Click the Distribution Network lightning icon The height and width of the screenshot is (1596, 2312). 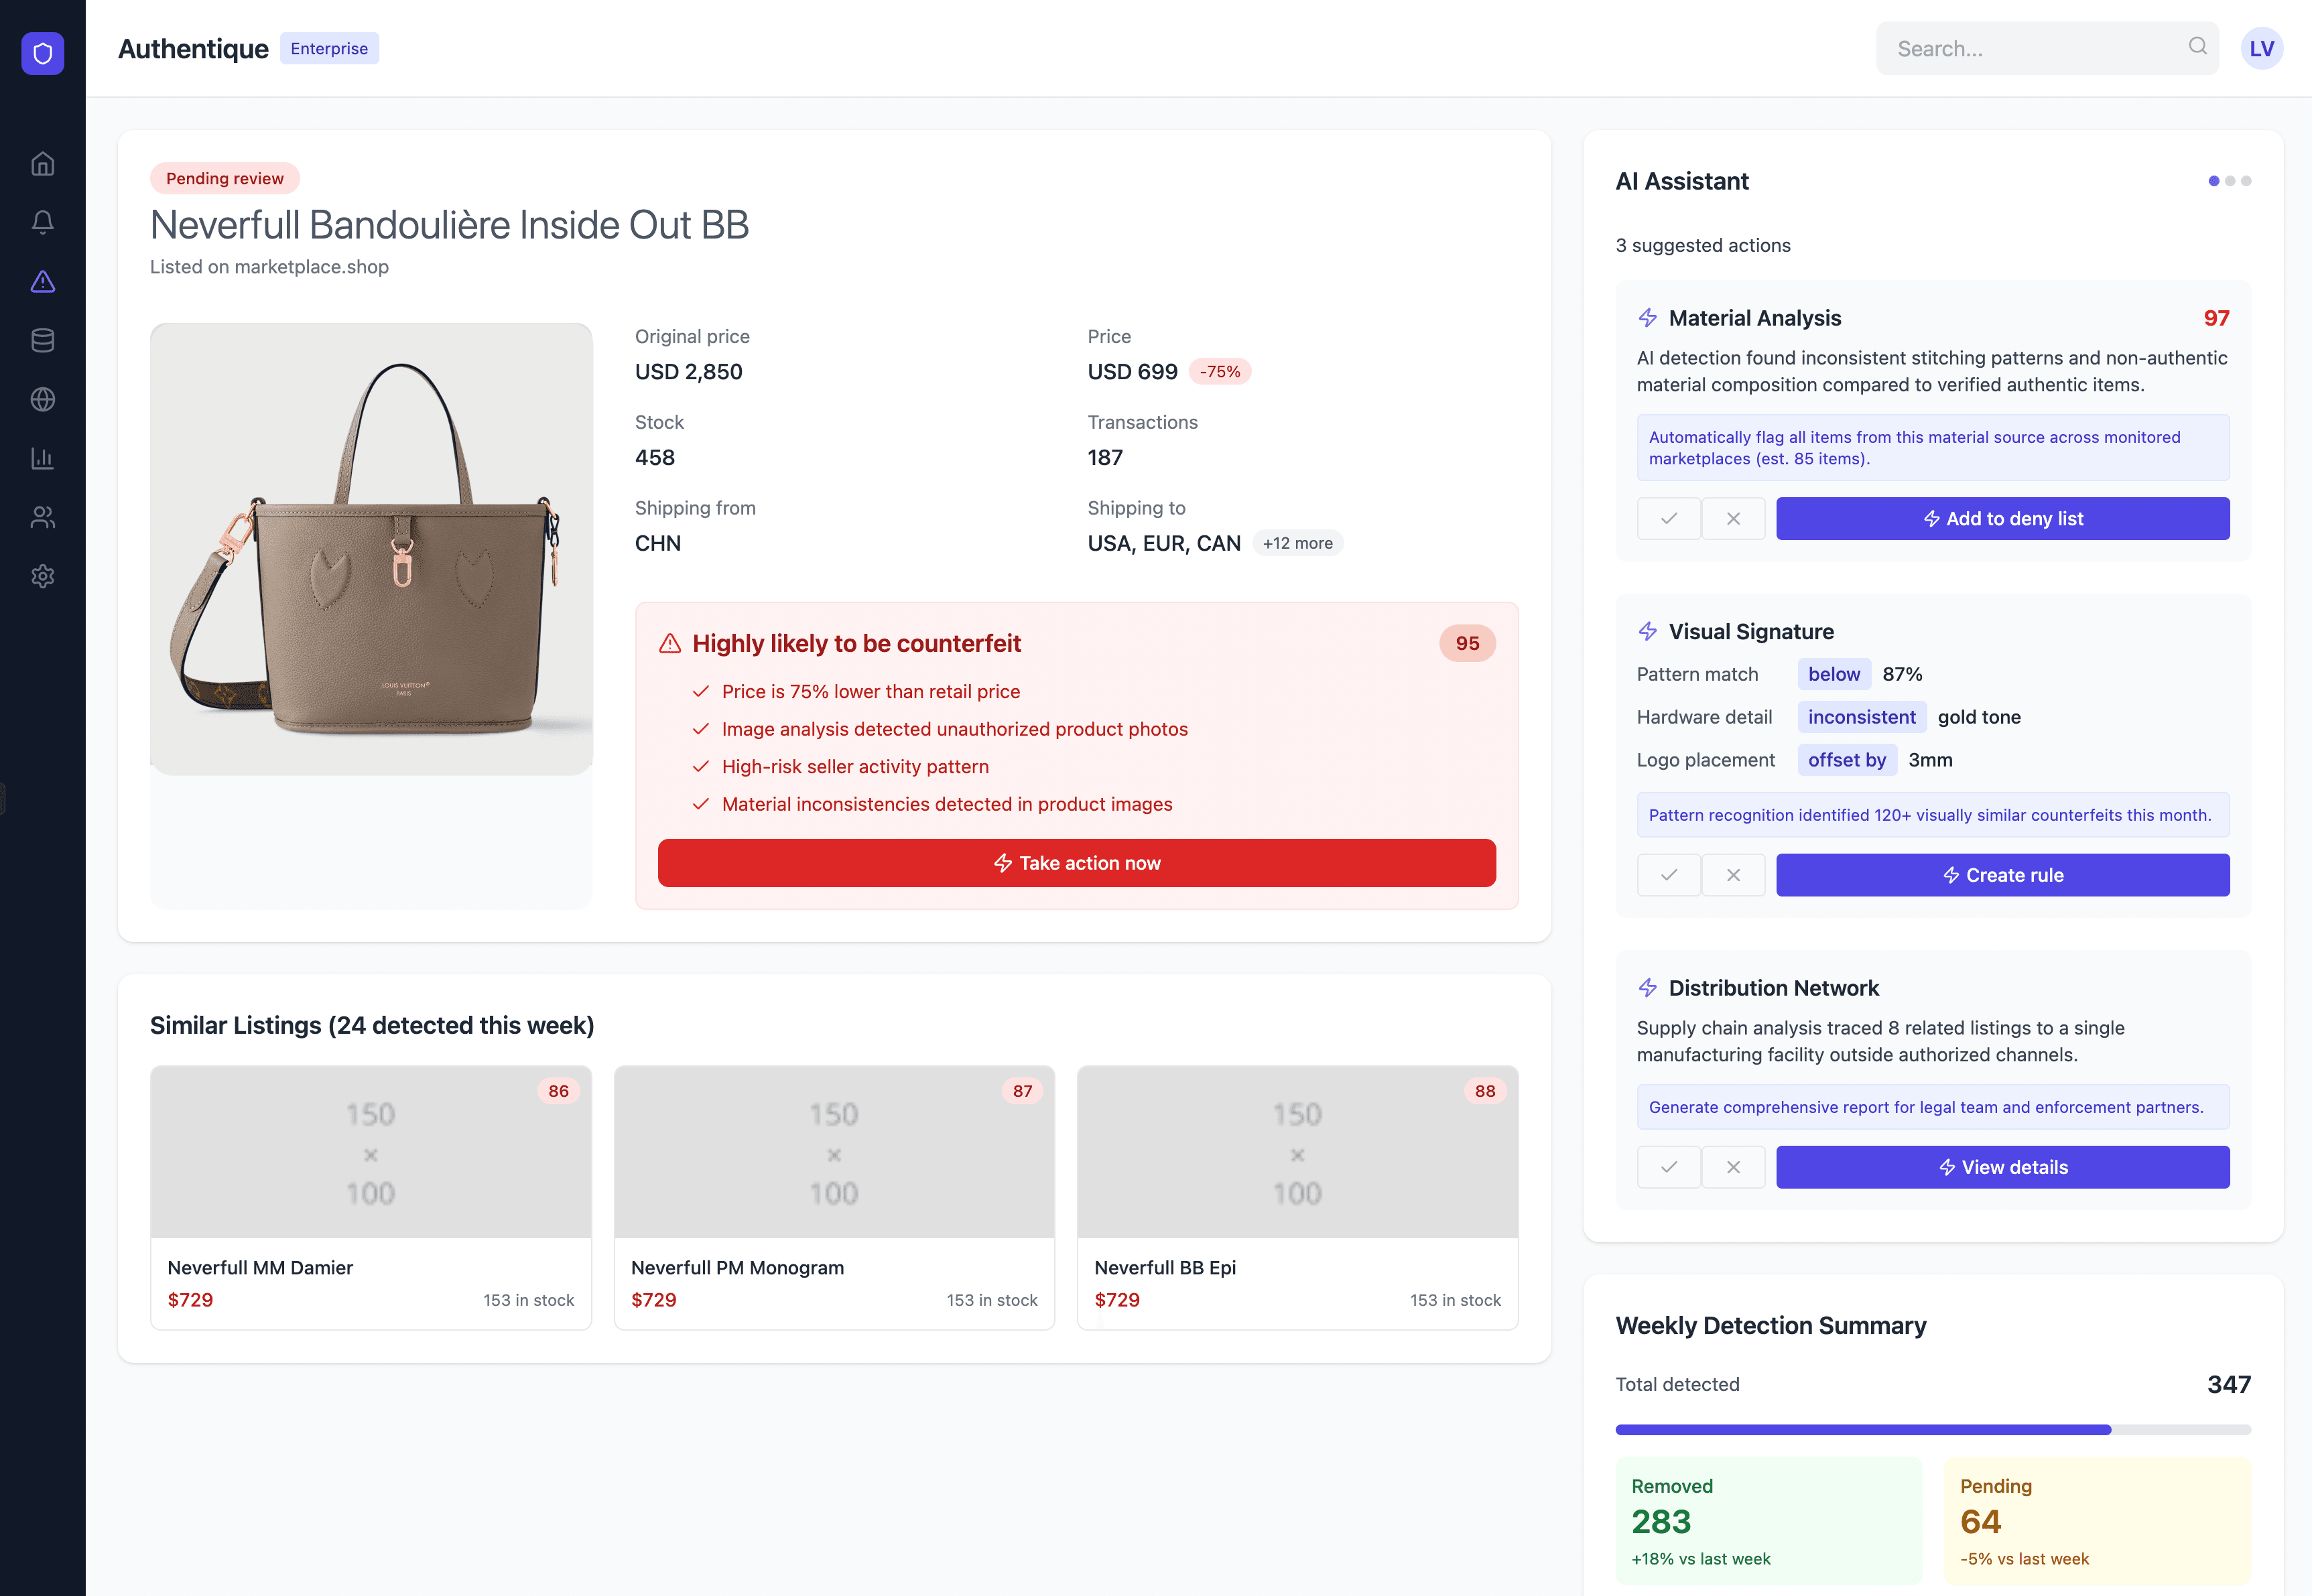(x=1648, y=988)
